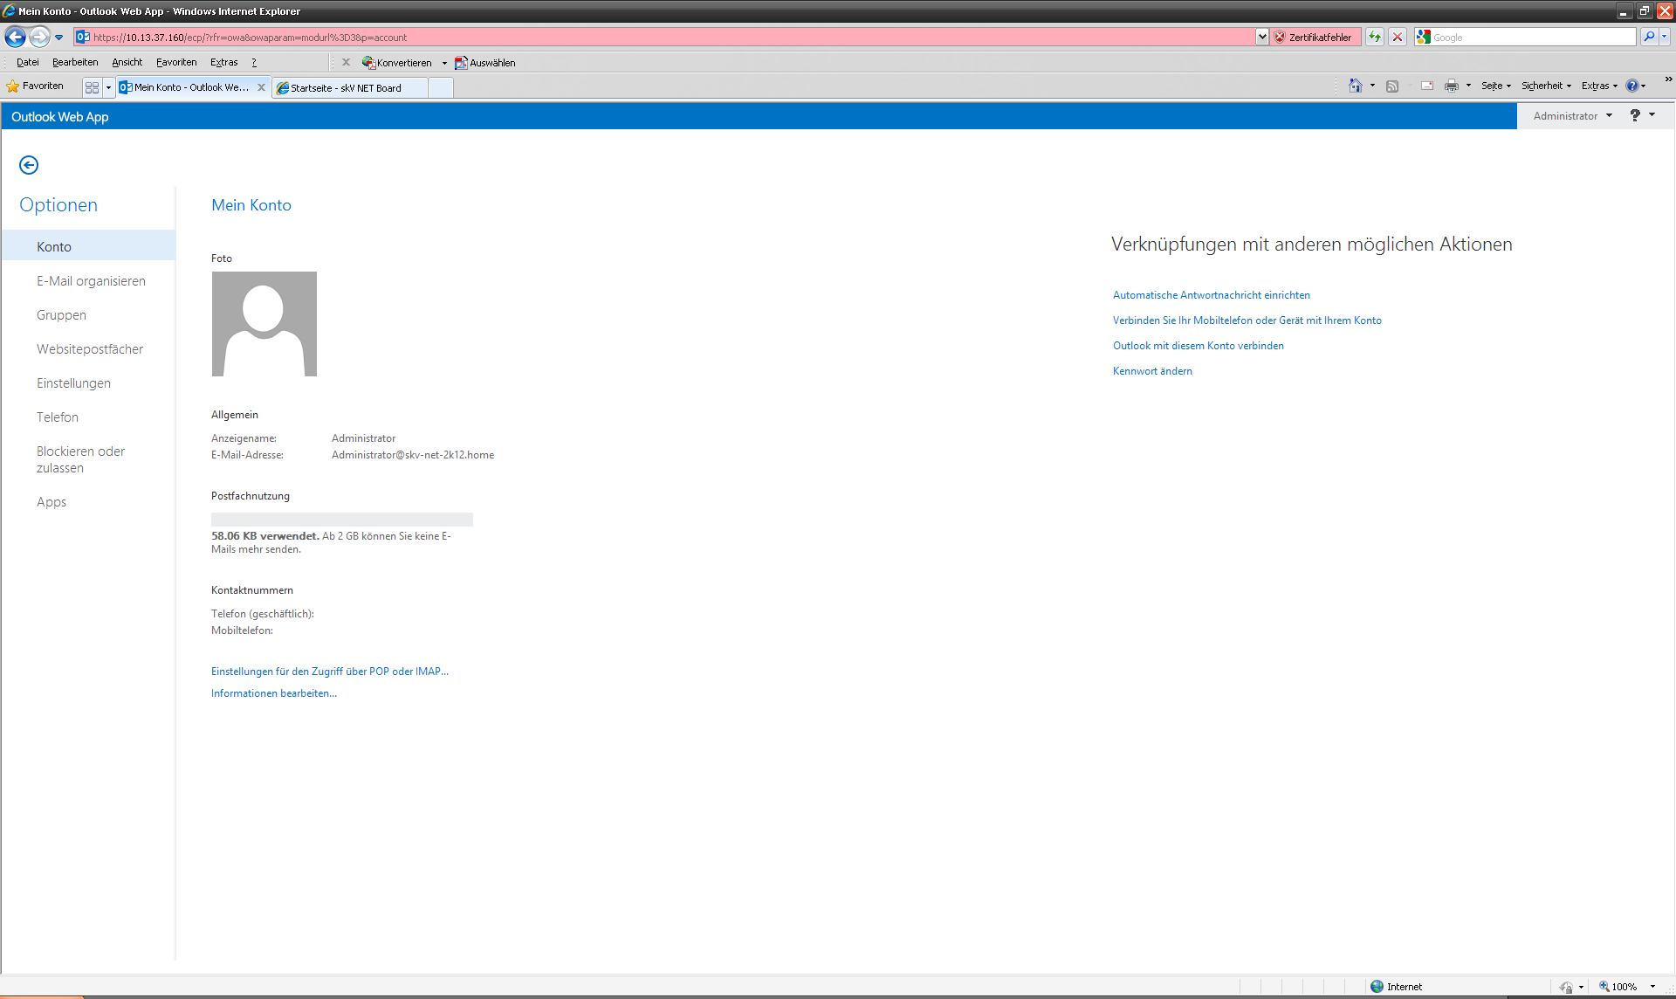Click the RSS feeds icon
This screenshot has height=999, width=1676.
pos(1392,86)
